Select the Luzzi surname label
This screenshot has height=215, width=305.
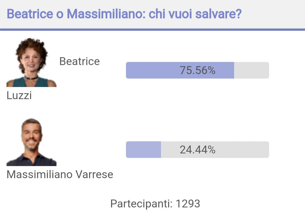point(19,95)
